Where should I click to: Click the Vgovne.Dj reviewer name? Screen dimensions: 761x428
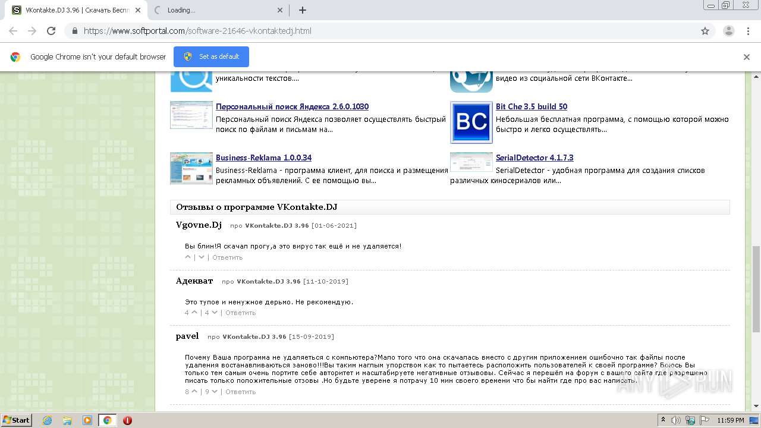199,225
